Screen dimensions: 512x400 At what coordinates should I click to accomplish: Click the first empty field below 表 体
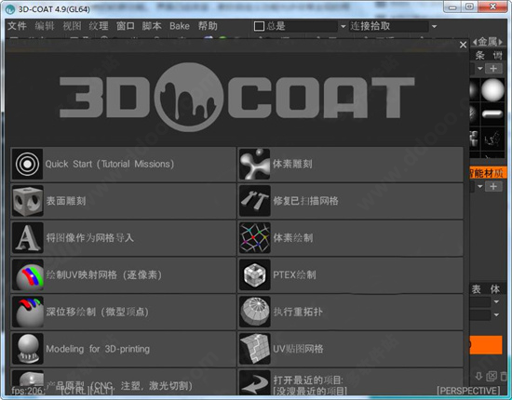coord(480,301)
